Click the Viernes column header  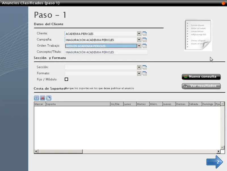click(182, 104)
